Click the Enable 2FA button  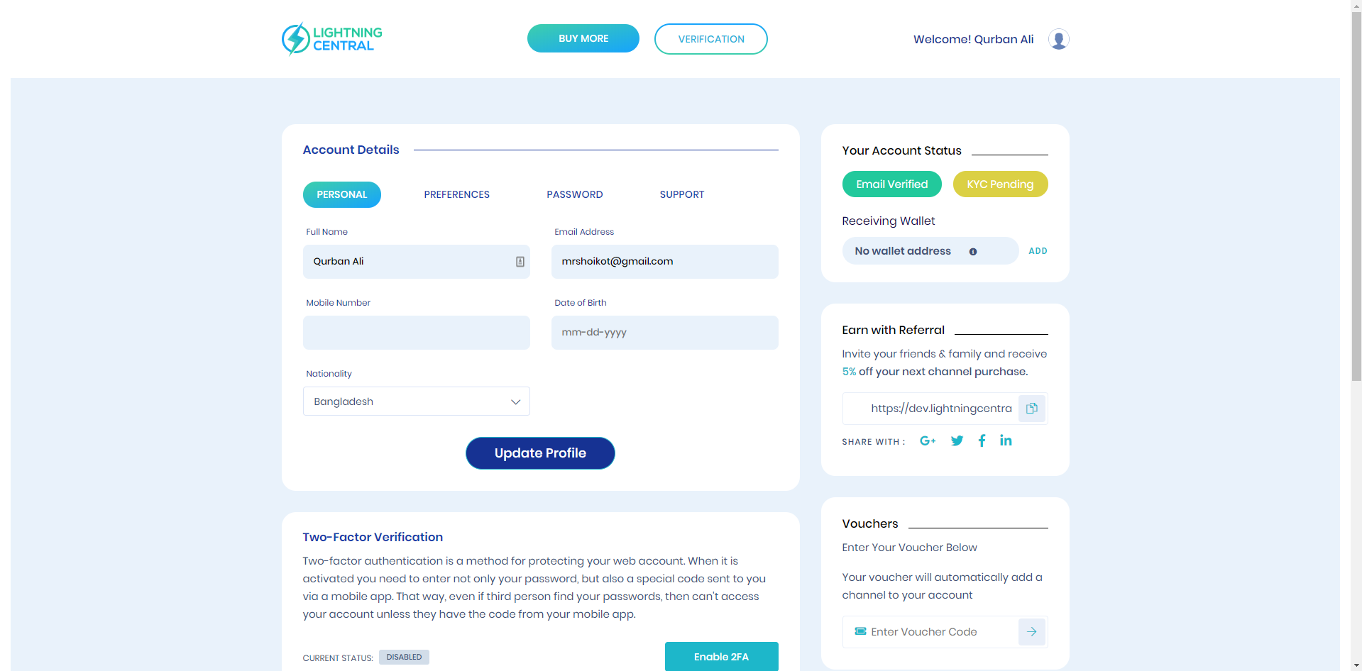[721, 657]
